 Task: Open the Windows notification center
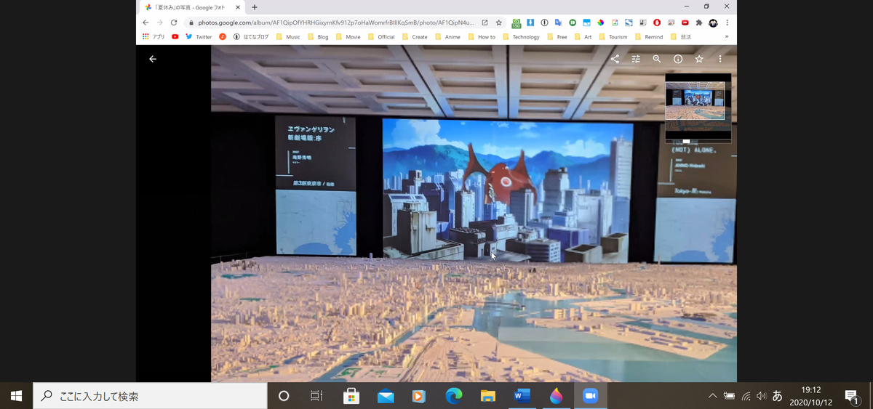[x=852, y=396]
